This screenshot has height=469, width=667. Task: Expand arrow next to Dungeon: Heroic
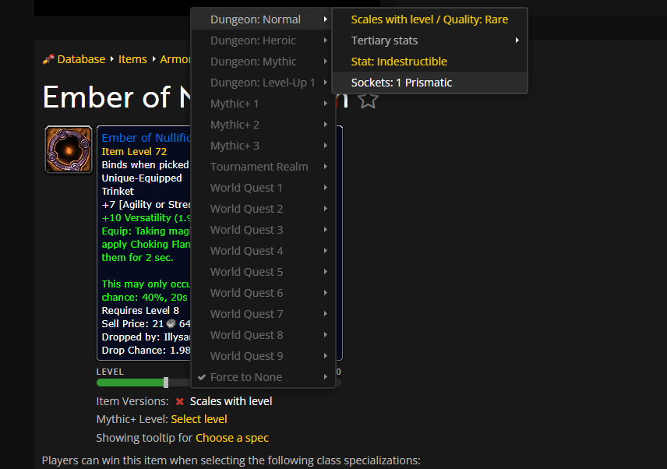(x=325, y=41)
